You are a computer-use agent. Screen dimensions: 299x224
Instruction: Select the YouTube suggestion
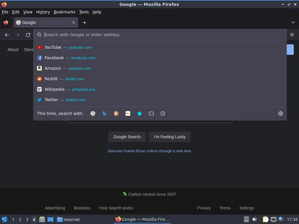pos(160,47)
